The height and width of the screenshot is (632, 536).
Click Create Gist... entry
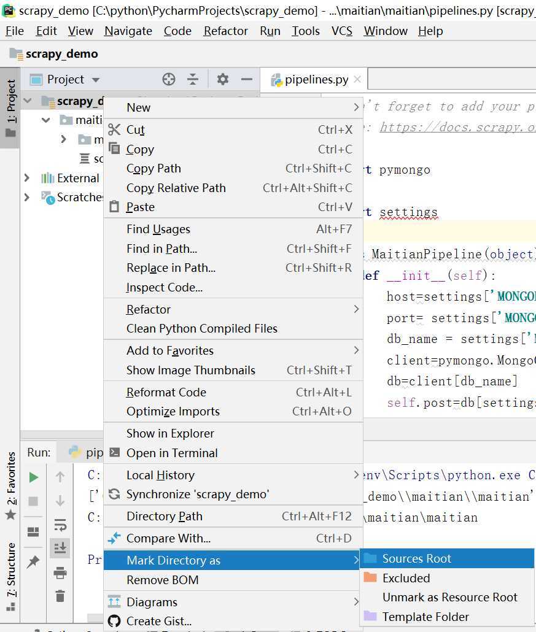[x=233, y=621]
